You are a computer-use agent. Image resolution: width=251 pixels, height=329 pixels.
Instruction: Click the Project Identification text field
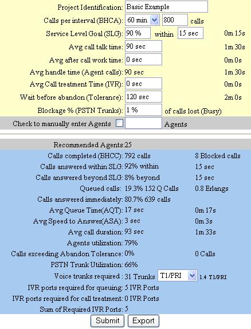point(166,7)
